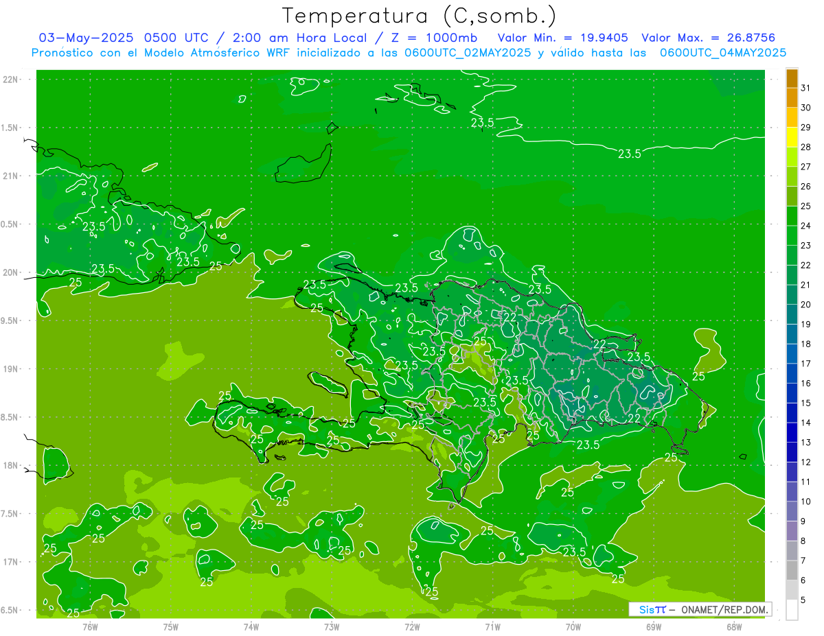
Task: Click the 17N latitude label
Action: point(11,562)
